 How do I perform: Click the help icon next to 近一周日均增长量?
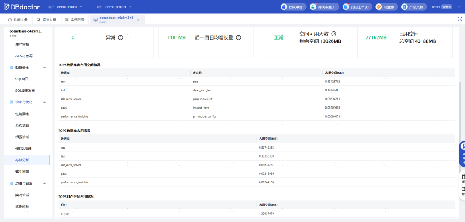(238, 37)
